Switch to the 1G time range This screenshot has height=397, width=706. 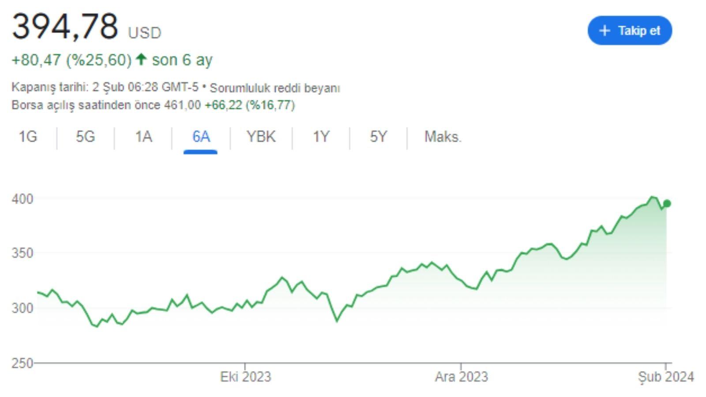pos(27,137)
